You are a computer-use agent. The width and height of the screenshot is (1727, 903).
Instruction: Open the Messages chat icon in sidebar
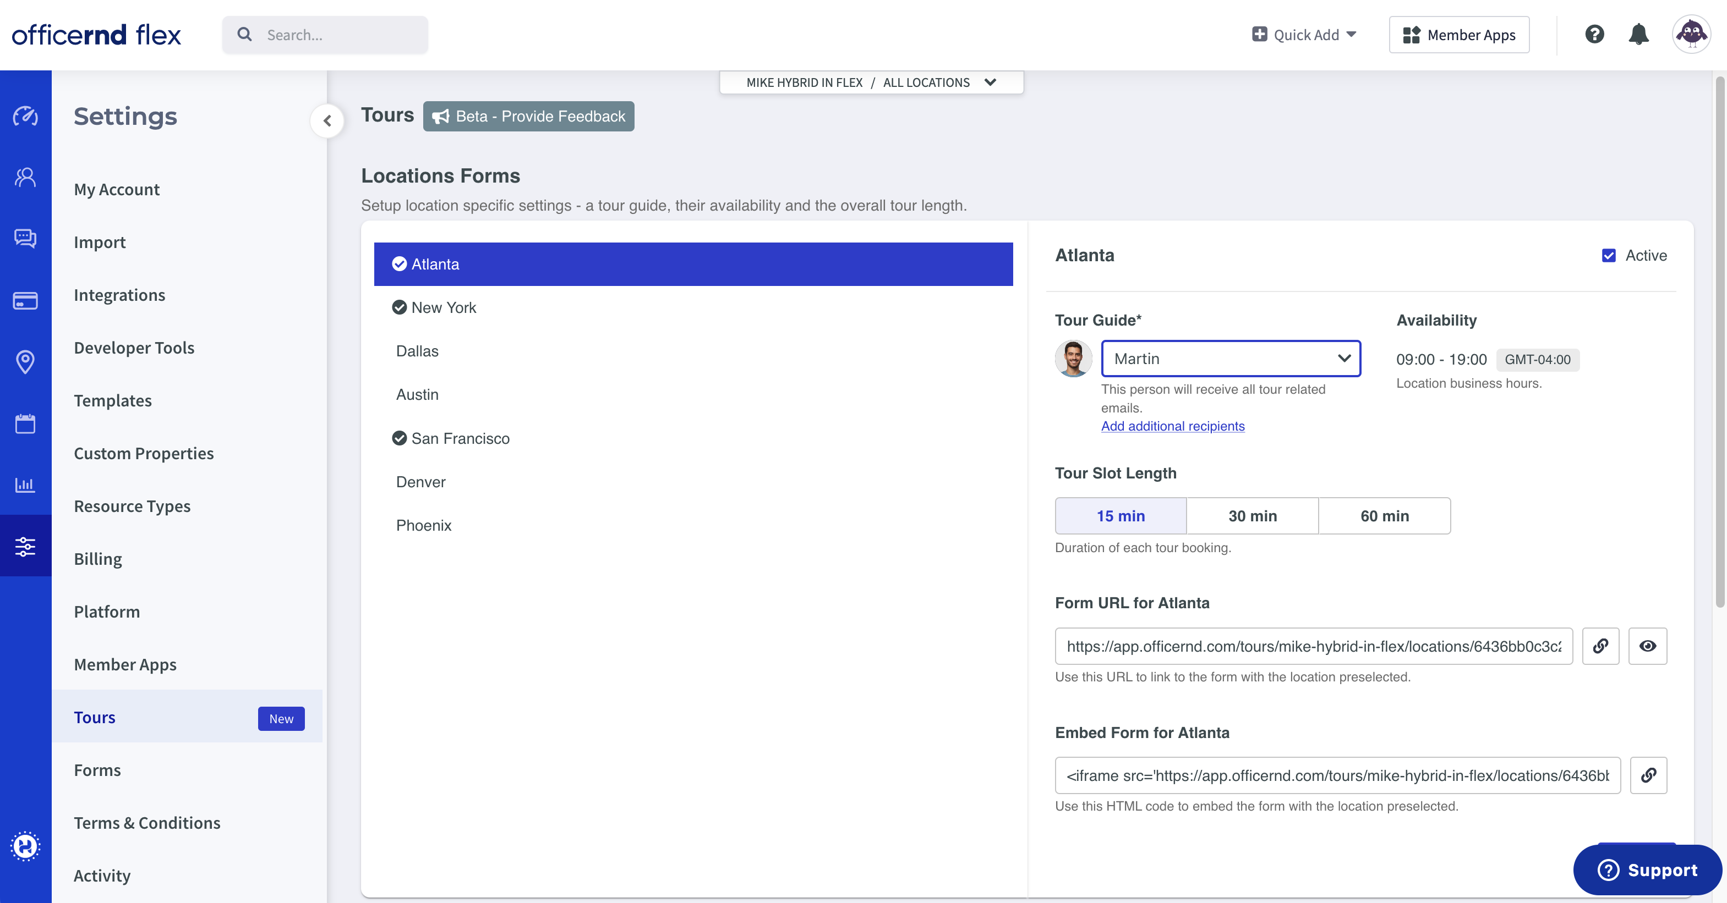click(25, 239)
